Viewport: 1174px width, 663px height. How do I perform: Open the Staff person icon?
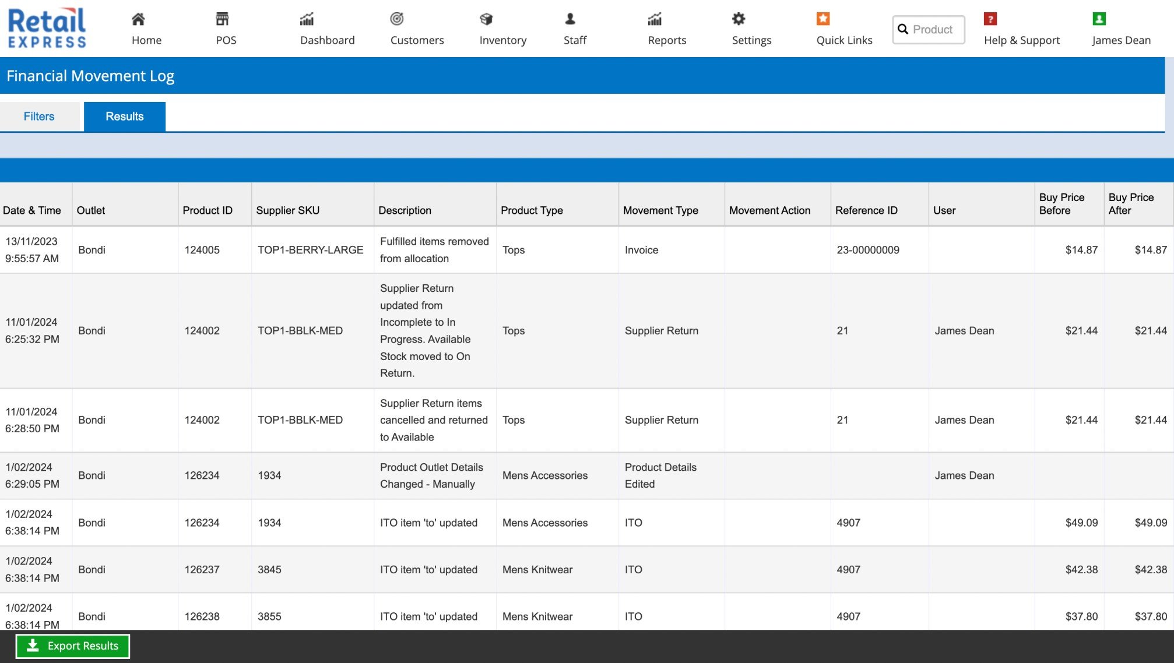tap(570, 19)
